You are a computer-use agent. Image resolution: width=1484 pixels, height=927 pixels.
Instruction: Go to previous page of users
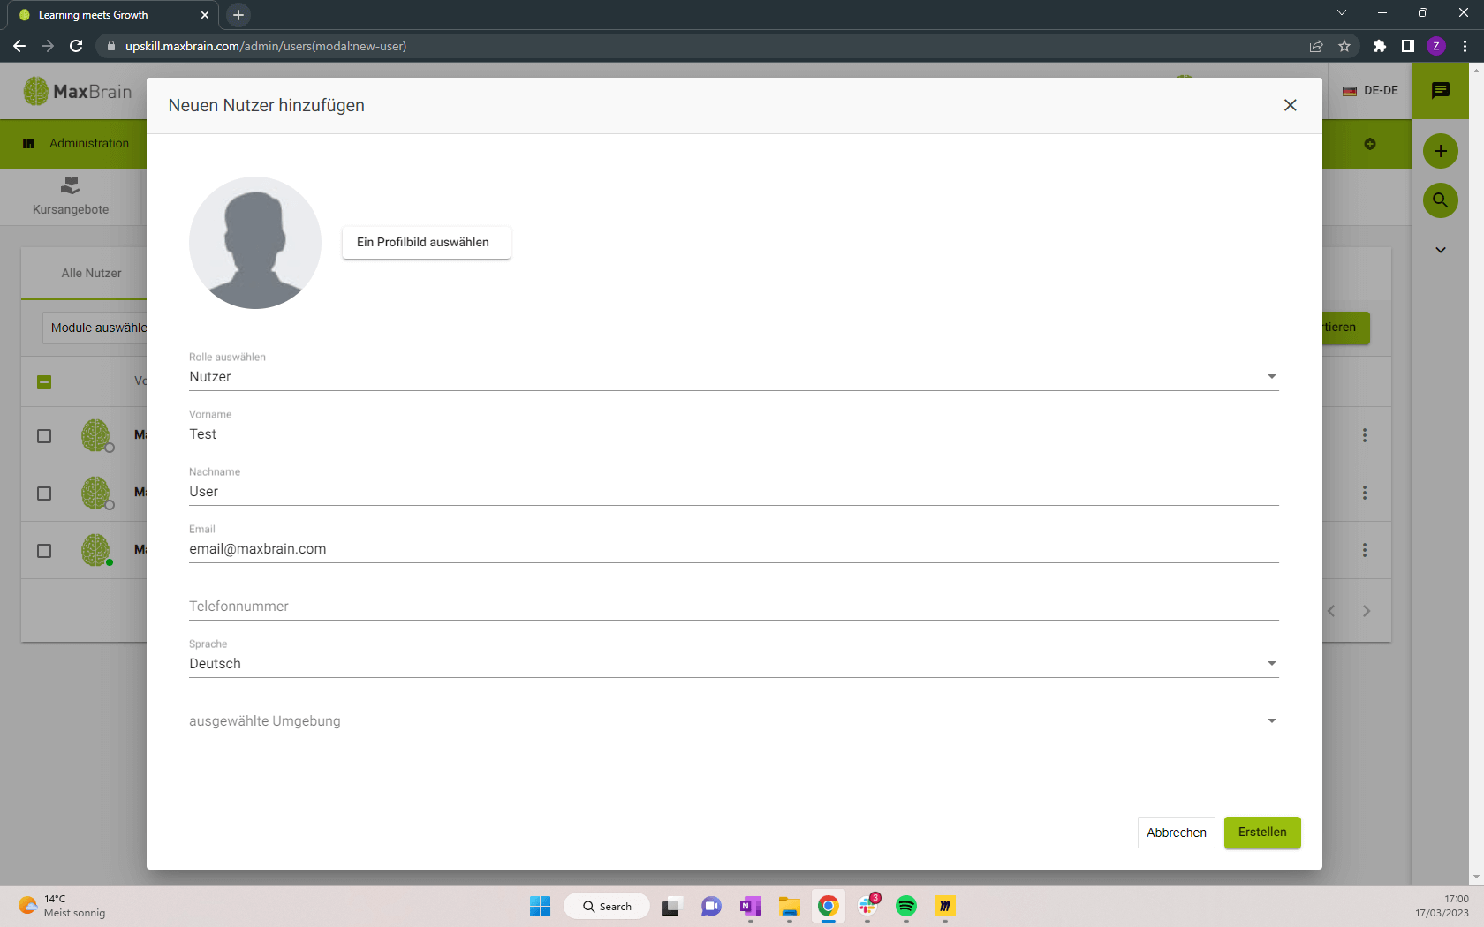coord(1331,611)
